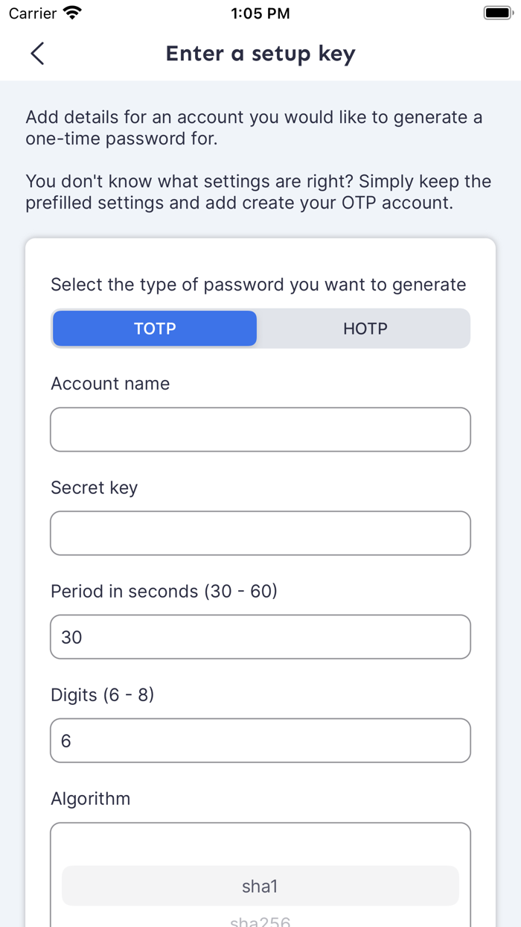The image size is (521, 927).
Task: Tap the "Algorithm" label
Action: [x=90, y=799]
